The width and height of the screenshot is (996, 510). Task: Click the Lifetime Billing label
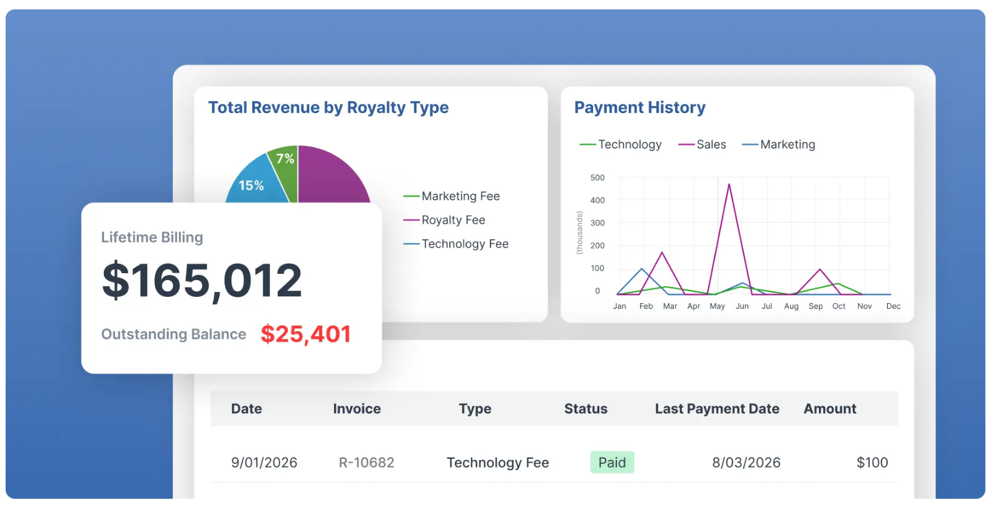pos(152,237)
